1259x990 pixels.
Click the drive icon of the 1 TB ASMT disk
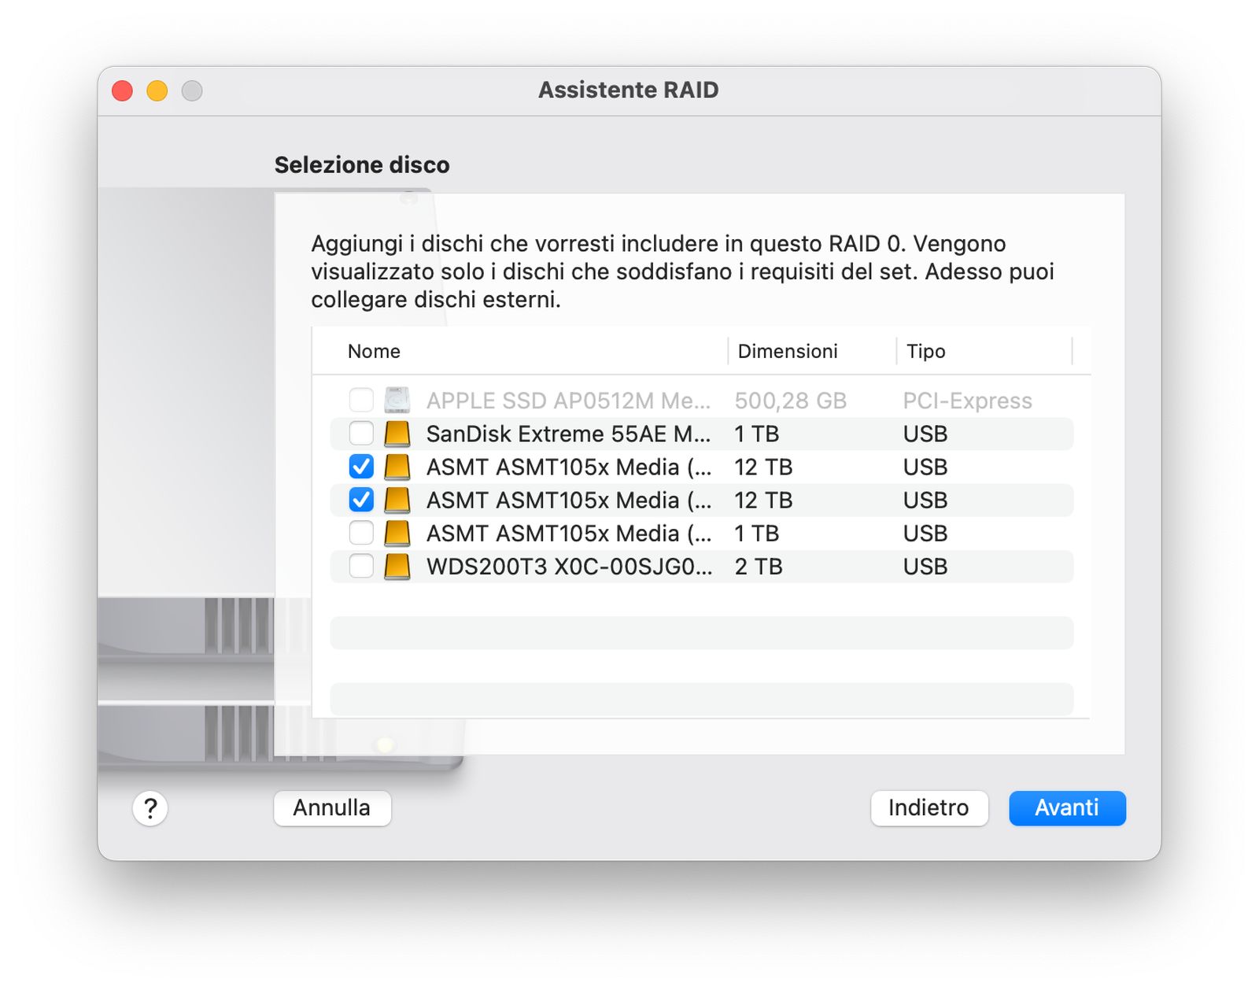click(397, 534)
